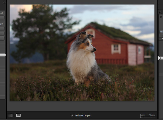
Task: Click the 'Zoom' label text
Action: (142, 115)
